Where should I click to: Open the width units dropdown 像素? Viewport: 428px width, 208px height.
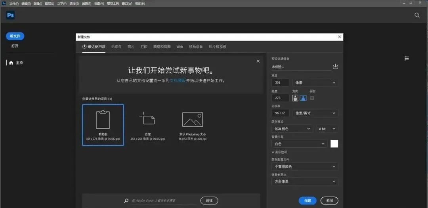point(315,83)
